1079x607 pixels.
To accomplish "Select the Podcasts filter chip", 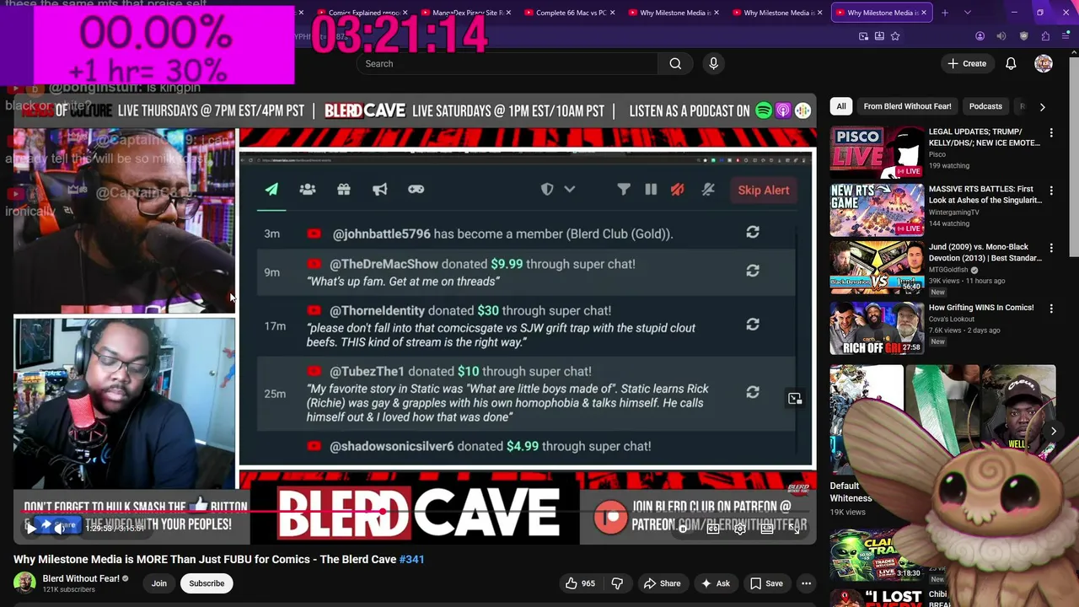I will tap(985, 106).
